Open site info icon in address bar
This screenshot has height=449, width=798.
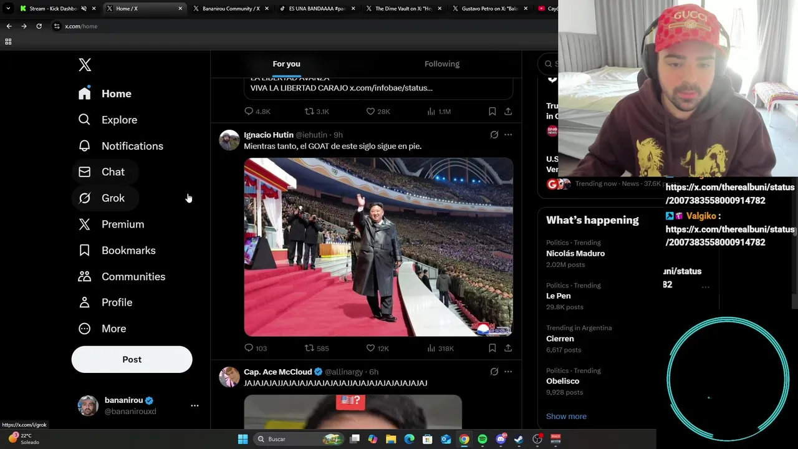pyautogui.click(x=57, y=26)
